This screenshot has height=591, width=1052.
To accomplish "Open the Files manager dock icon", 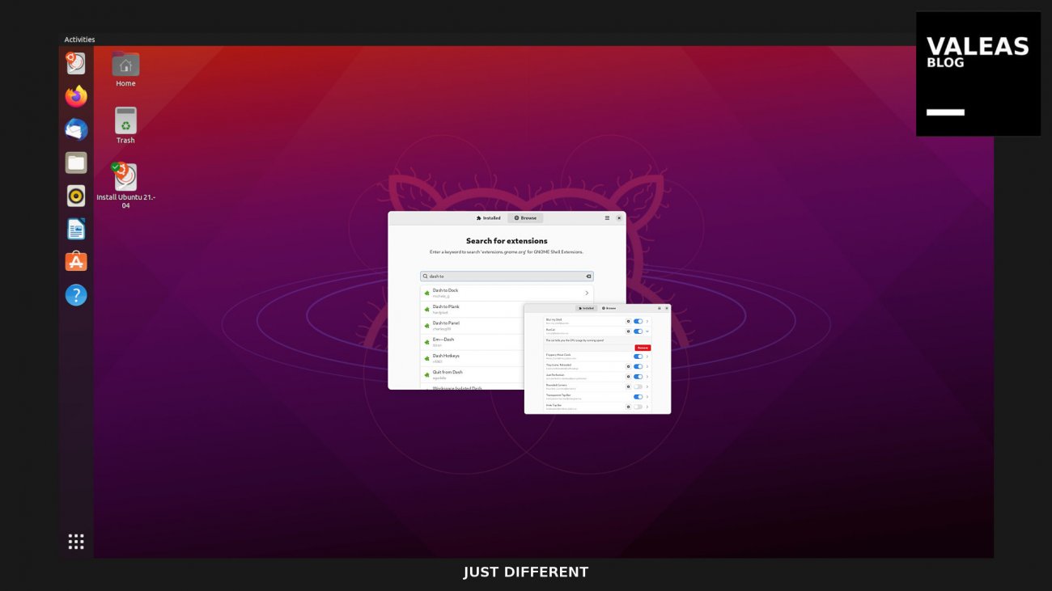I will tap(76, 163).
